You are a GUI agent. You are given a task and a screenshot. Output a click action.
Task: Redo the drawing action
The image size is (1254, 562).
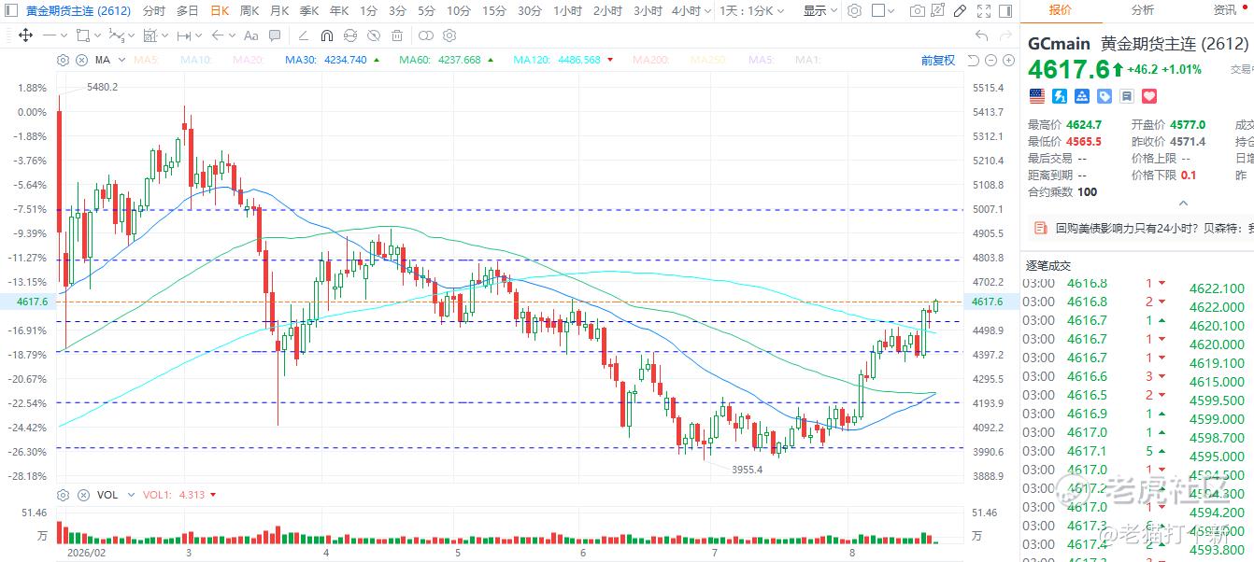tap(1006, 35)
